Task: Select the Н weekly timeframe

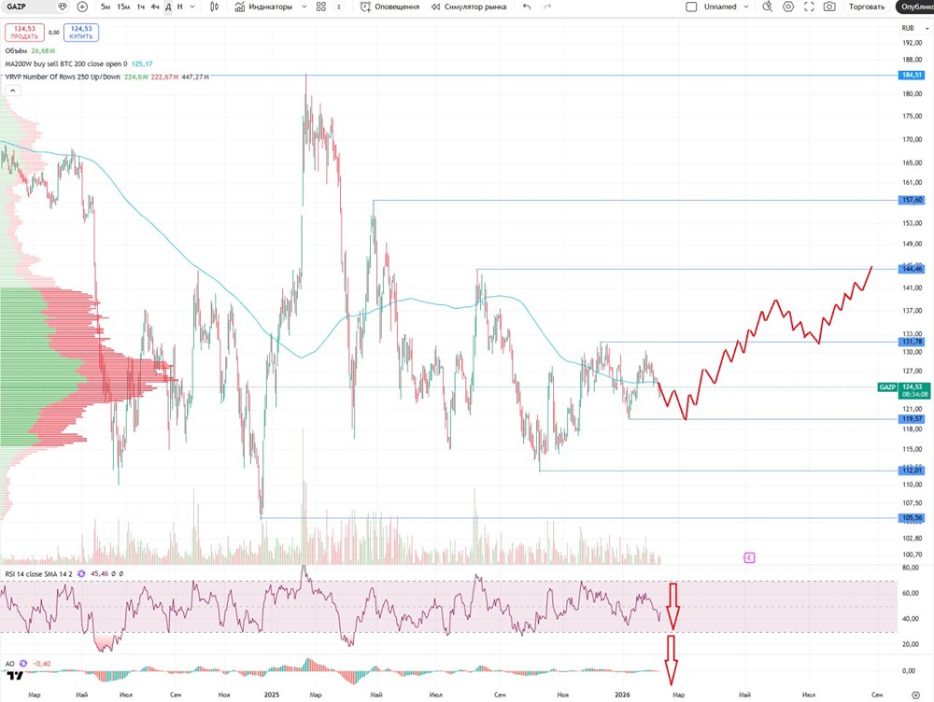Action: tap(180, 7)
